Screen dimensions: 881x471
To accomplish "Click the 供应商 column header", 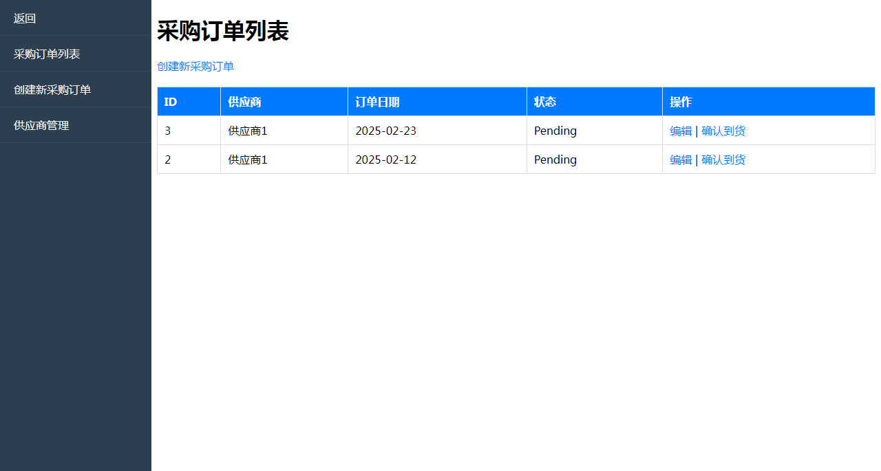I will [244, 102].
